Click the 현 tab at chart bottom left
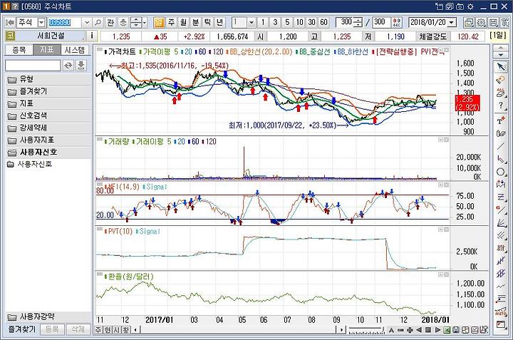Screen dimensions: 513x340 [108, 330]
